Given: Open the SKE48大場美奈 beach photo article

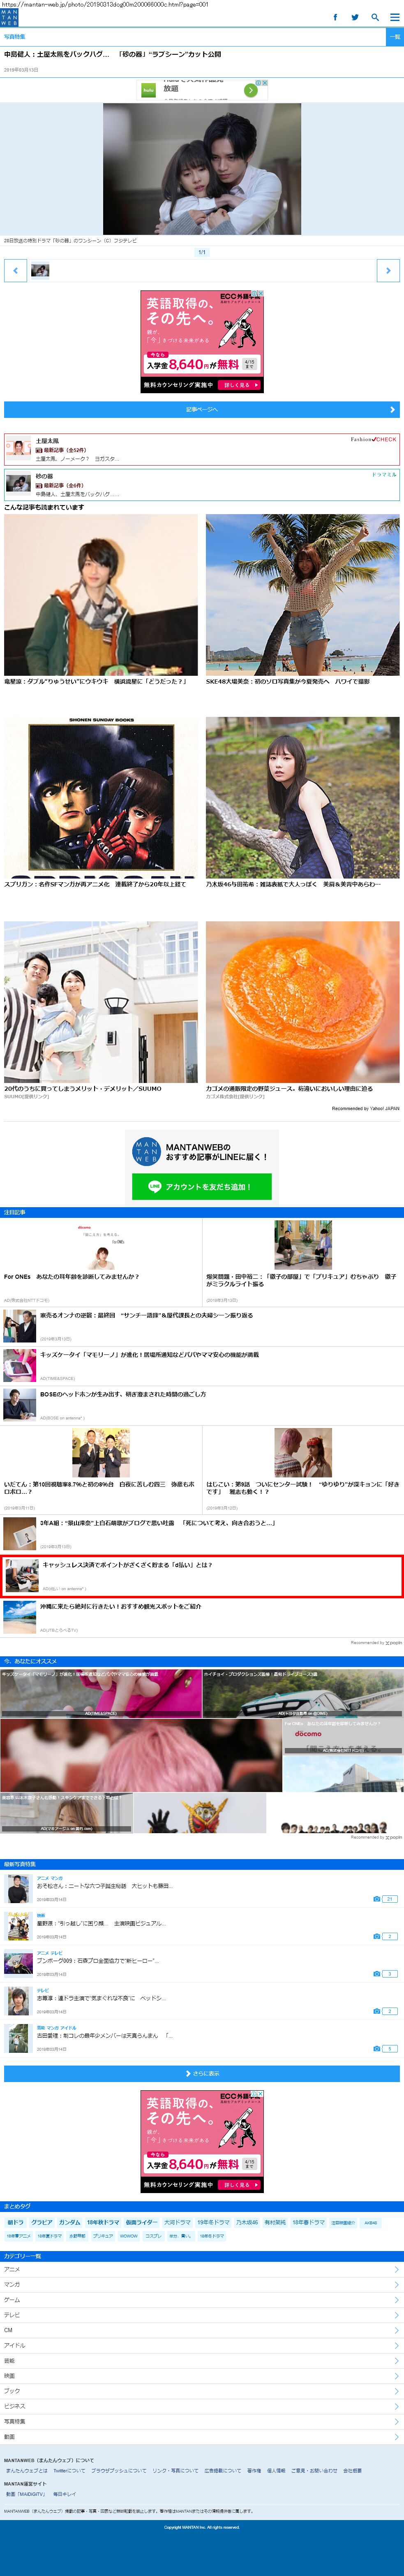Looking at the screenshot, I should pos(303,596).
